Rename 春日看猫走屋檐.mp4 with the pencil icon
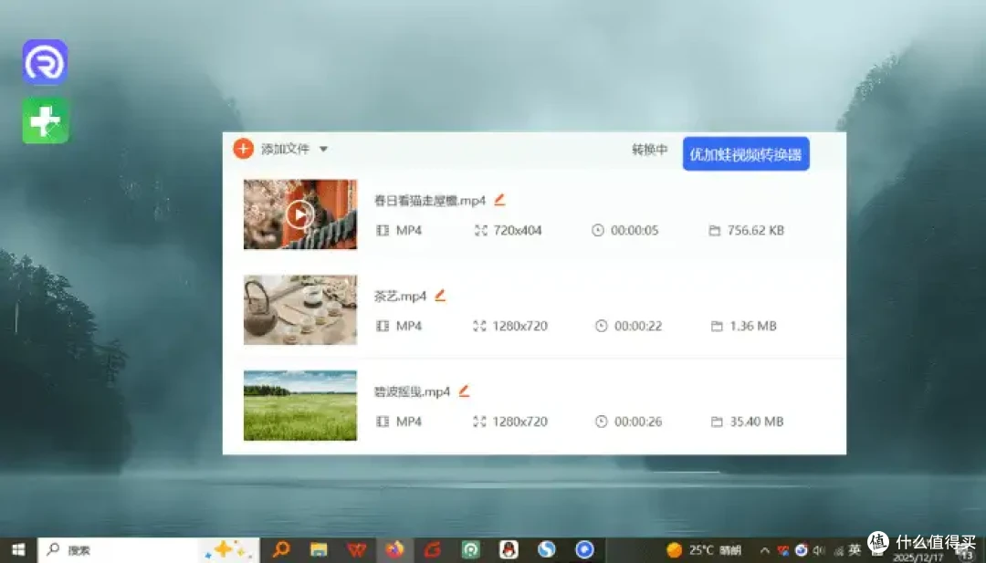The height and width of the screenshot is (563, 986). (x=499, y=200)
